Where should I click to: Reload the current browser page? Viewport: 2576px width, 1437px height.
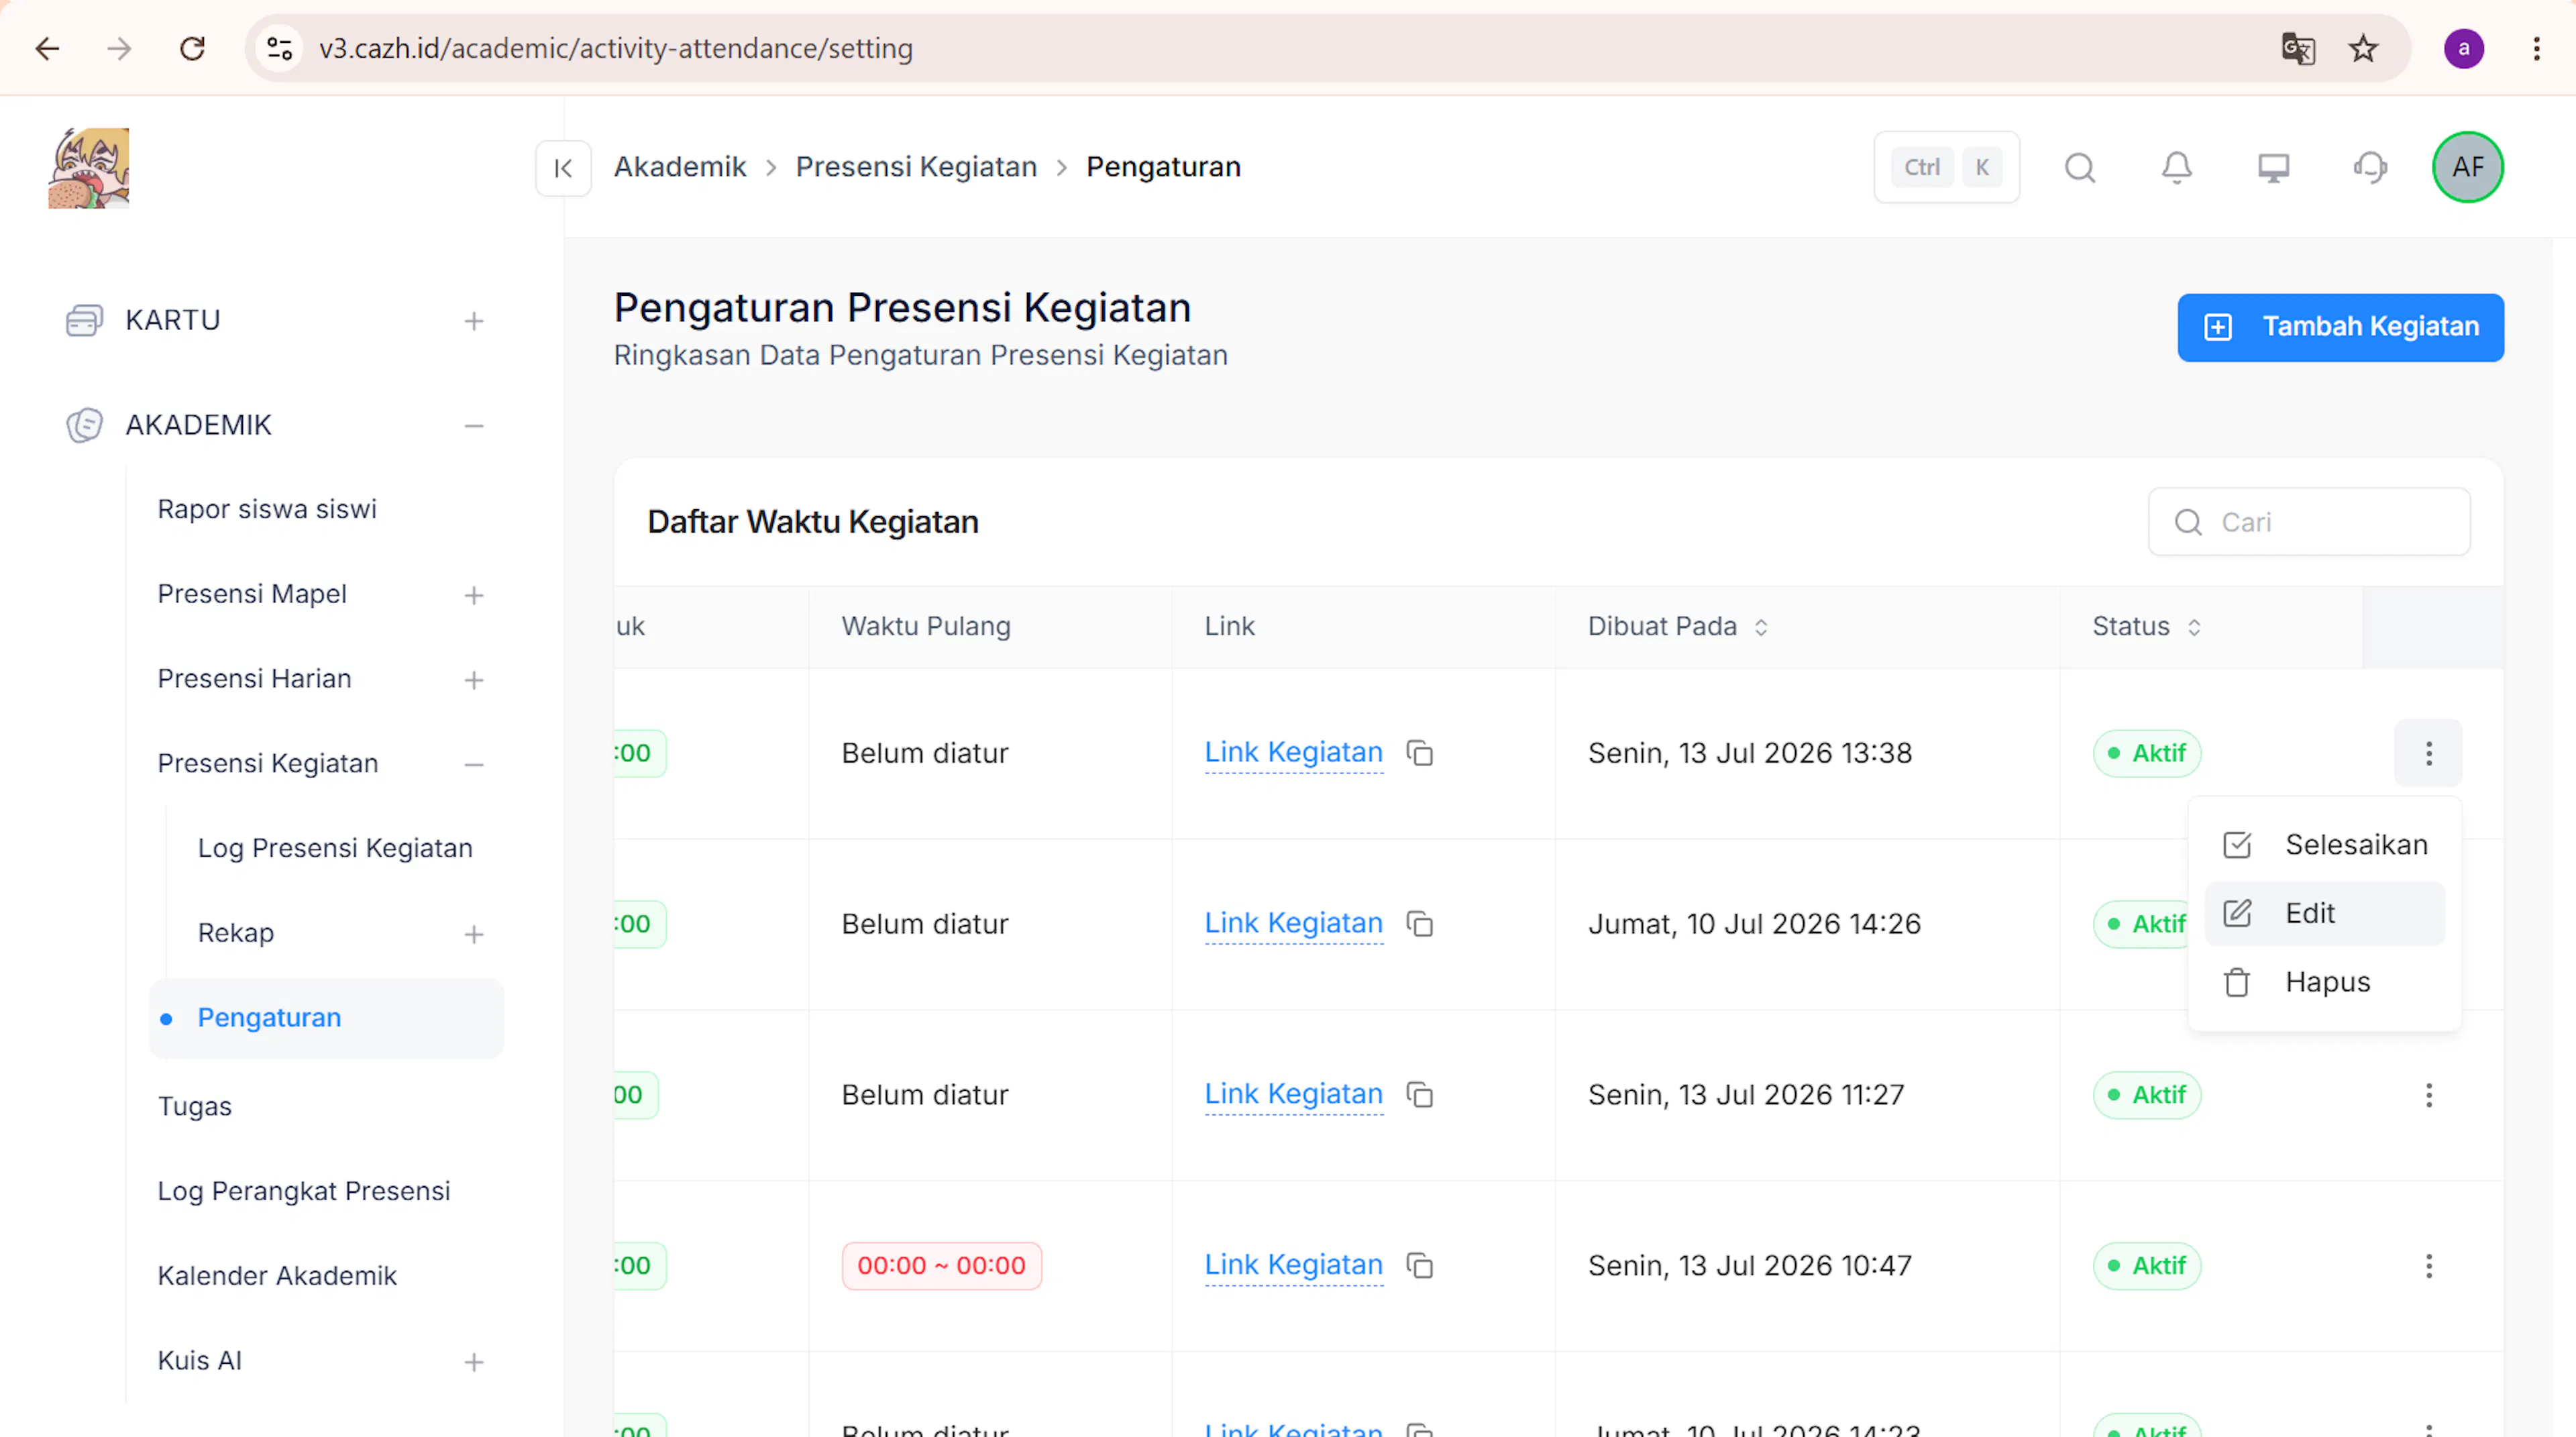pyautogui.click(x=192, y=48)
